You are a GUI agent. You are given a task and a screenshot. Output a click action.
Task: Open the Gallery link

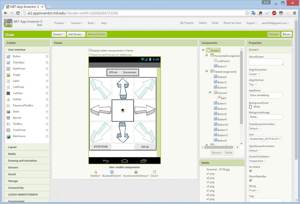pos(203,23)
